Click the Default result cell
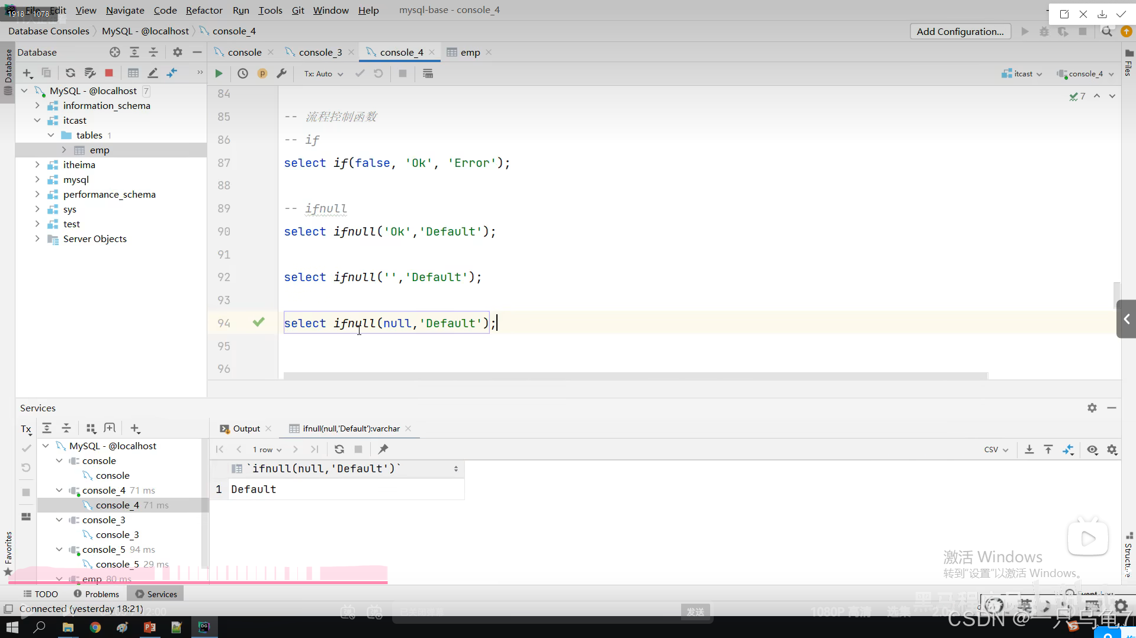1136x638 pixels. [x=346, y=489]
